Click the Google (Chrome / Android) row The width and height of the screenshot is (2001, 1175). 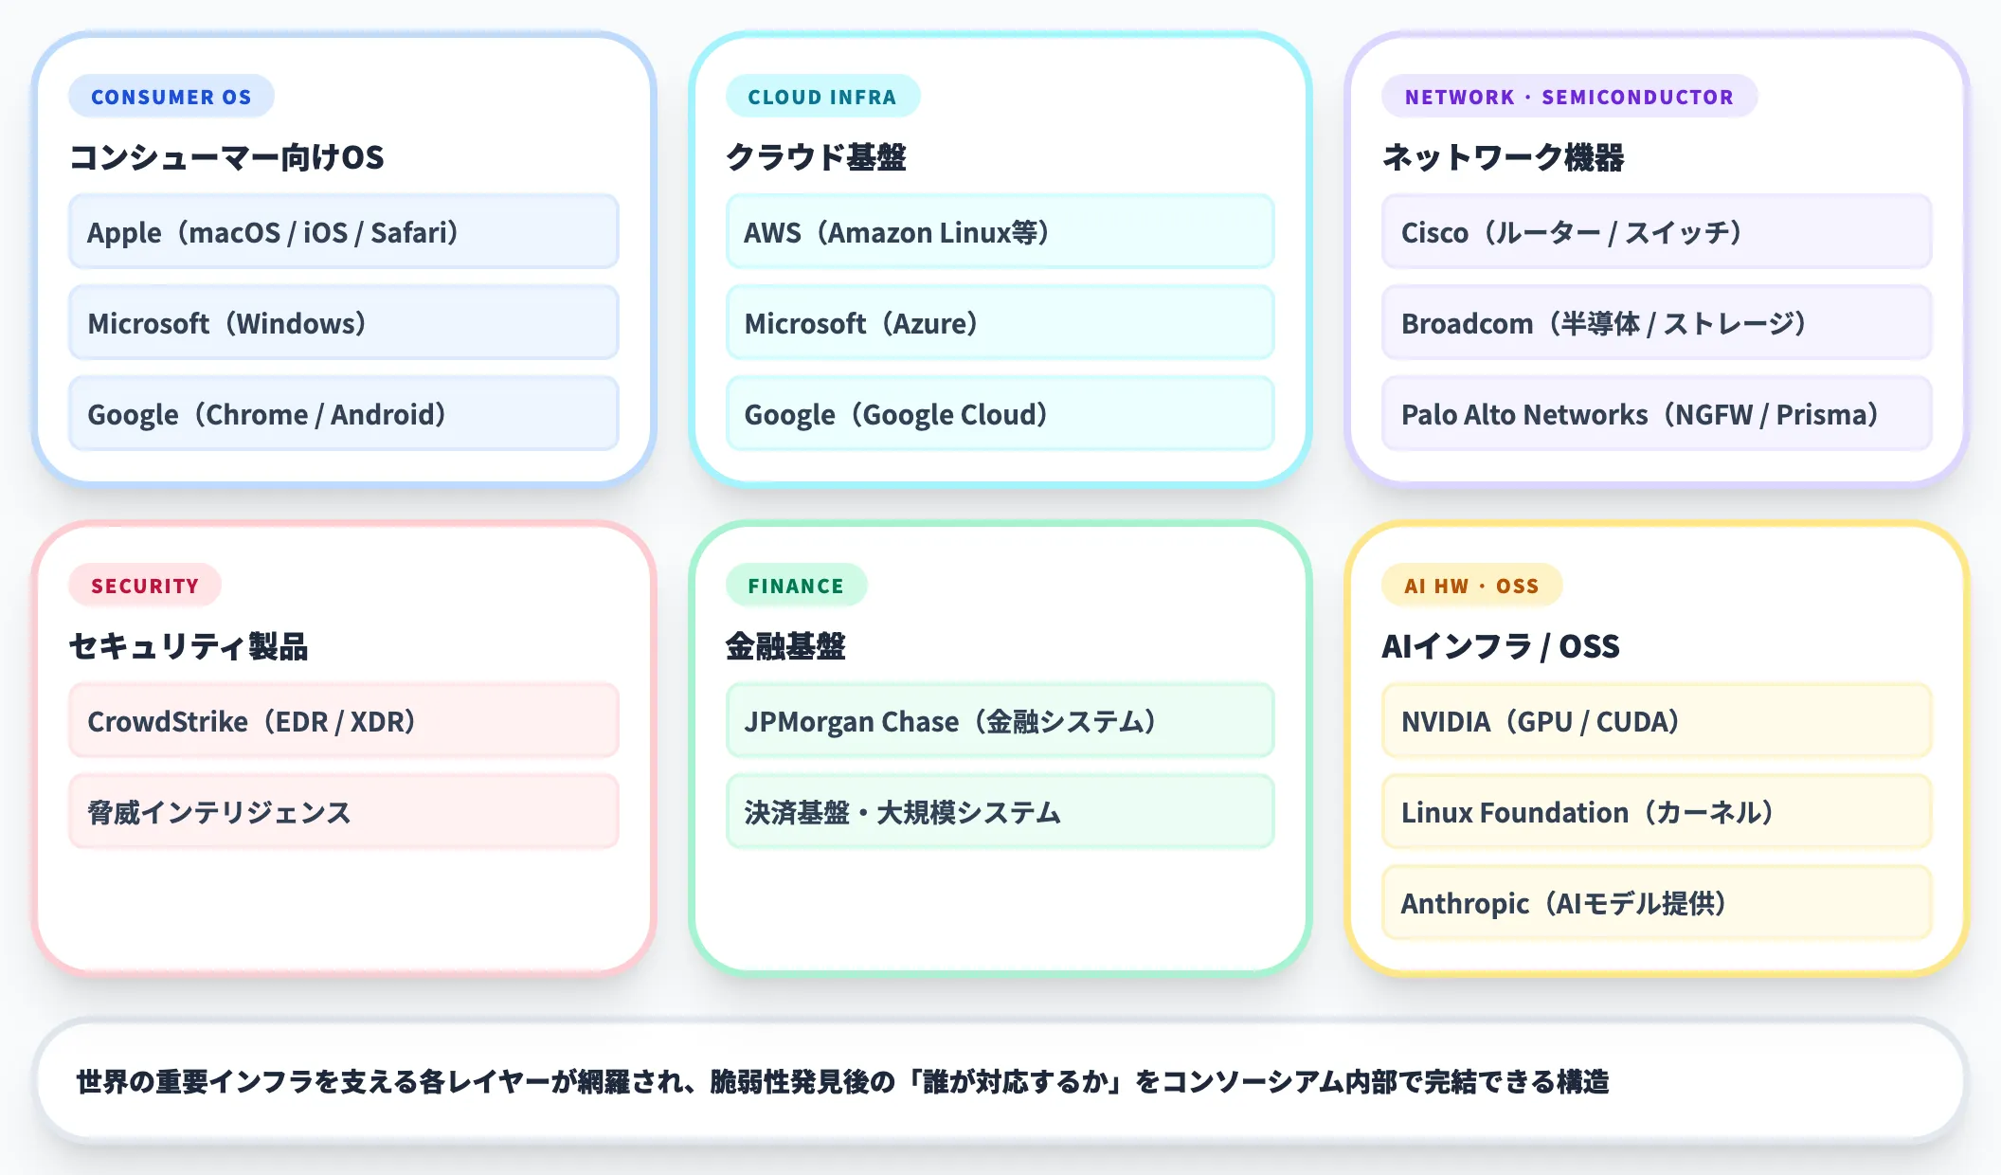[x=344, y=414]
